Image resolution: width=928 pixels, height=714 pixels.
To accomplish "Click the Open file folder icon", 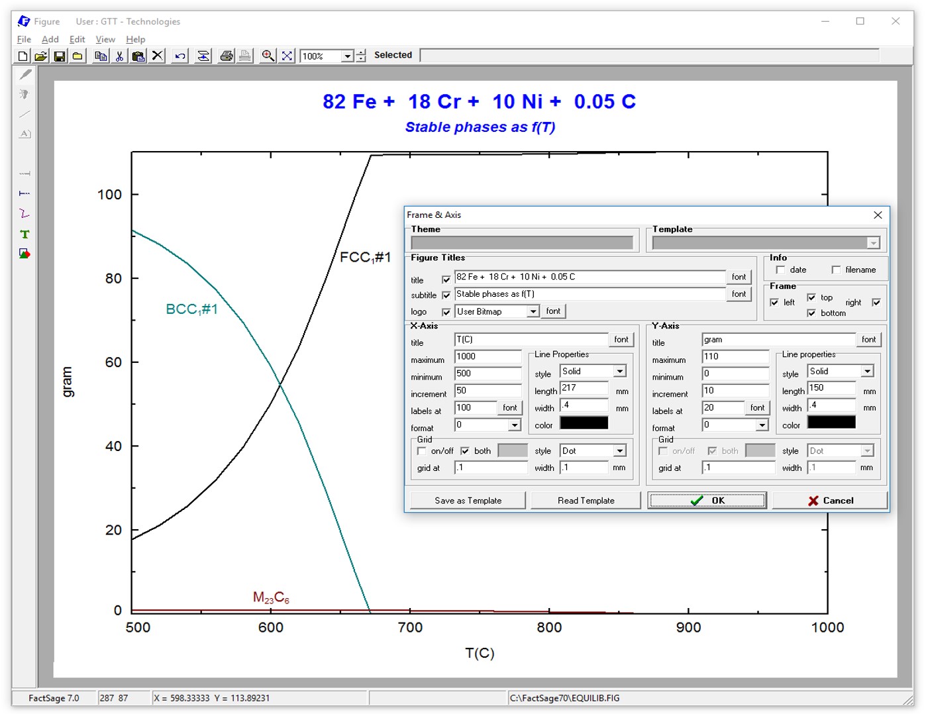I will [41, 56].
